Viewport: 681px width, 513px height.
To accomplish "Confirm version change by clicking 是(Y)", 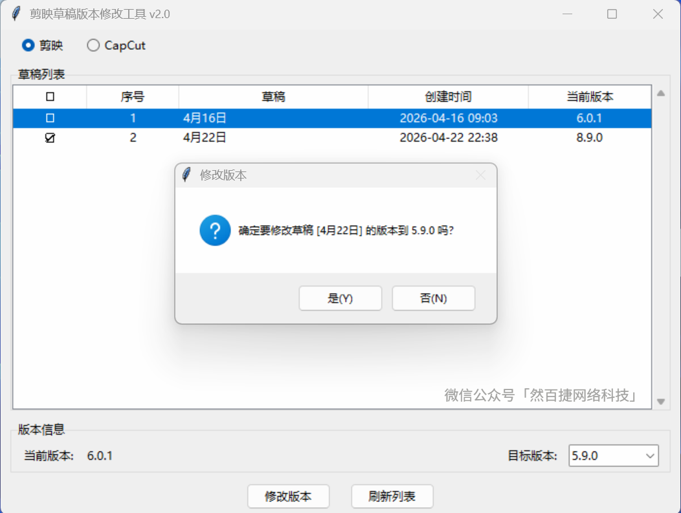I will (340, 298).
